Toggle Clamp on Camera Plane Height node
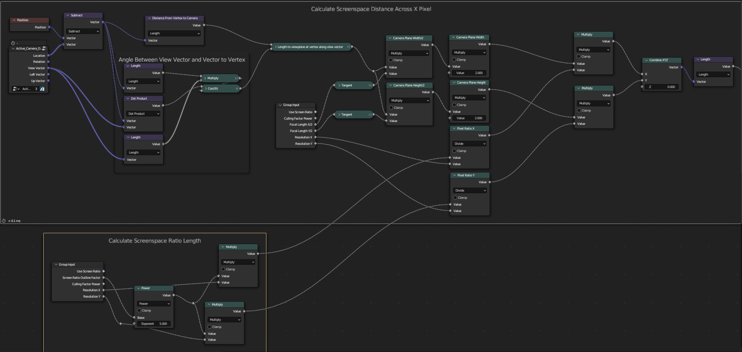 tap(454, 105)
